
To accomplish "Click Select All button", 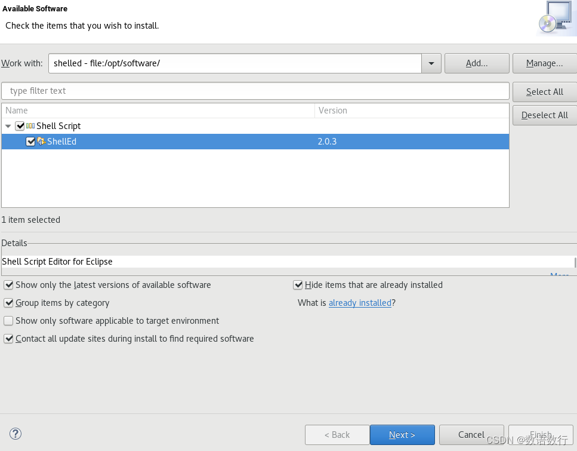I will (x=545, y=92).
